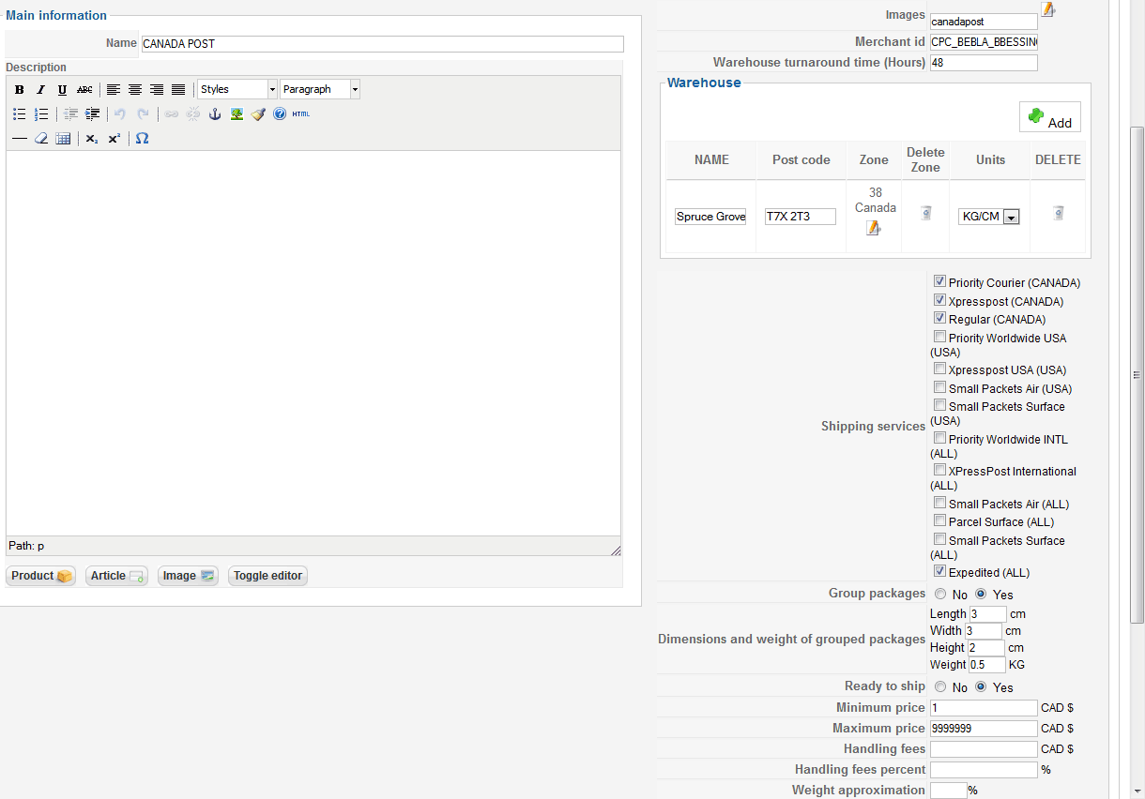The height and width of the screenshot is (799, 1145).
Task: Unlink broken chain icon
Action: click(193, 113)
